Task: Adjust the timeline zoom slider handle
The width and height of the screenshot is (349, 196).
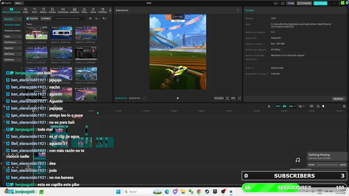Action: coord(323,106)
